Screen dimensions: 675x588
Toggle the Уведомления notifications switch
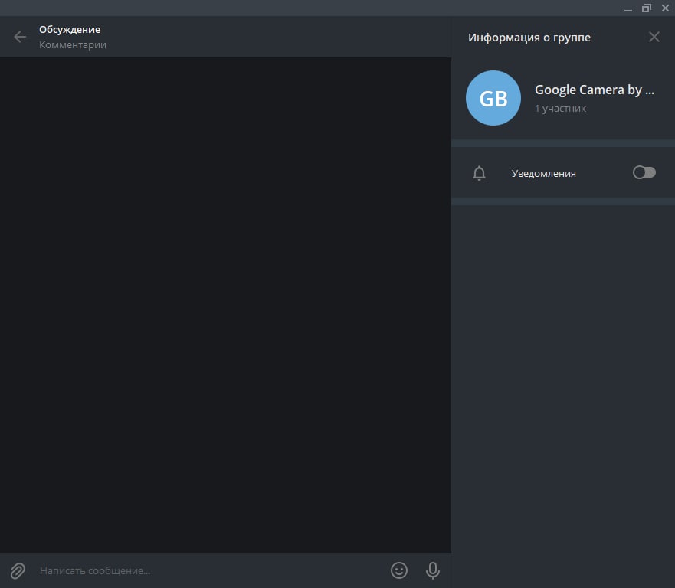(x=644, y=172)
